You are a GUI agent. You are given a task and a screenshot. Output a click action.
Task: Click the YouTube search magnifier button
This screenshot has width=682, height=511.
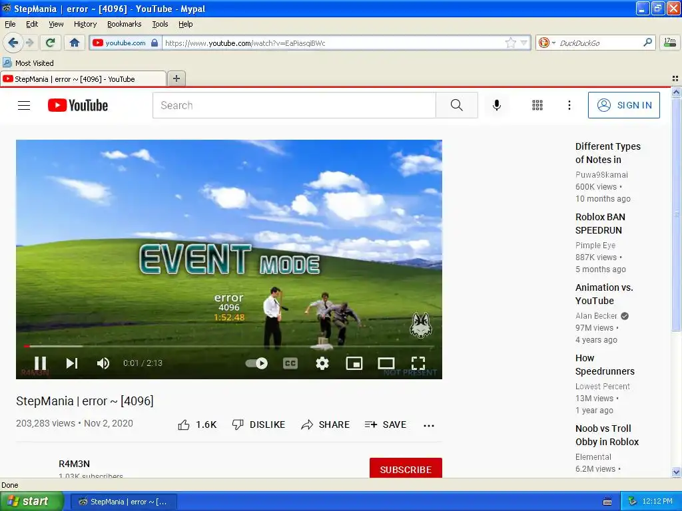point(457,105)
